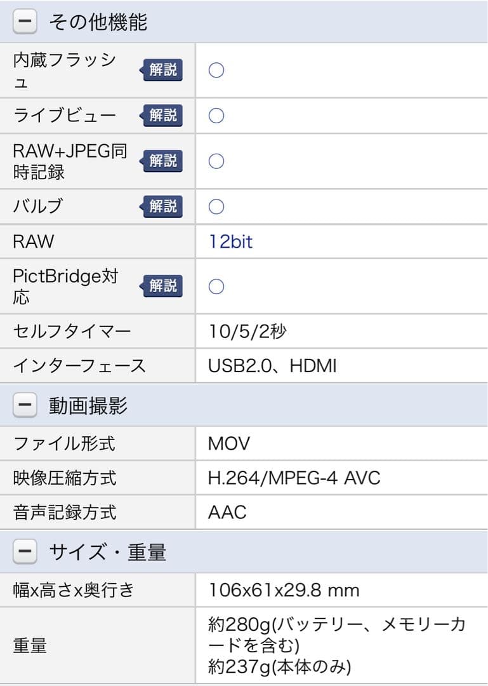This screenshot has width=488, height=686.
Task: Click the 動画撮影 header title
Action: point(88,406)
